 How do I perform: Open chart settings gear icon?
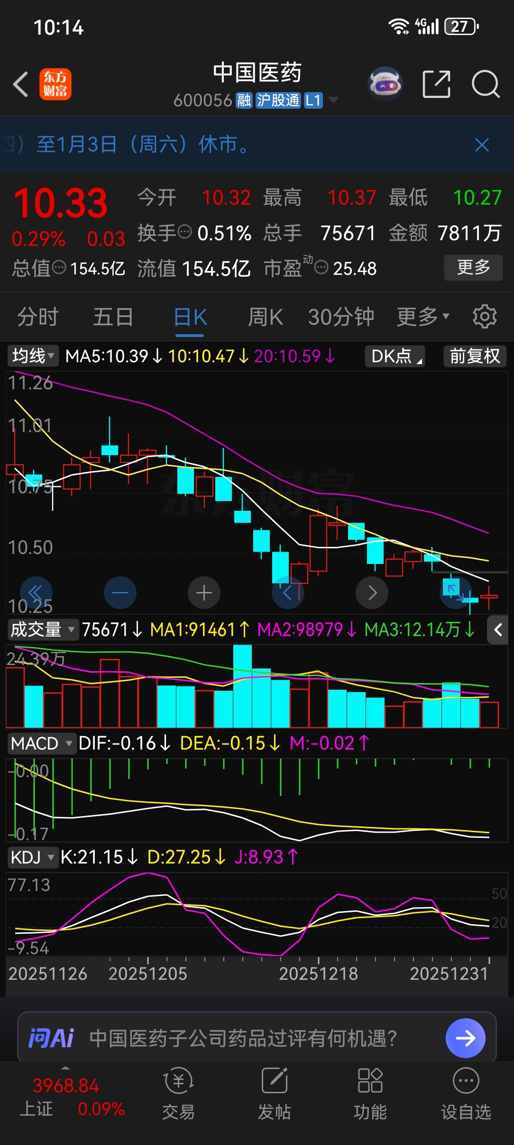coord(485,316)
